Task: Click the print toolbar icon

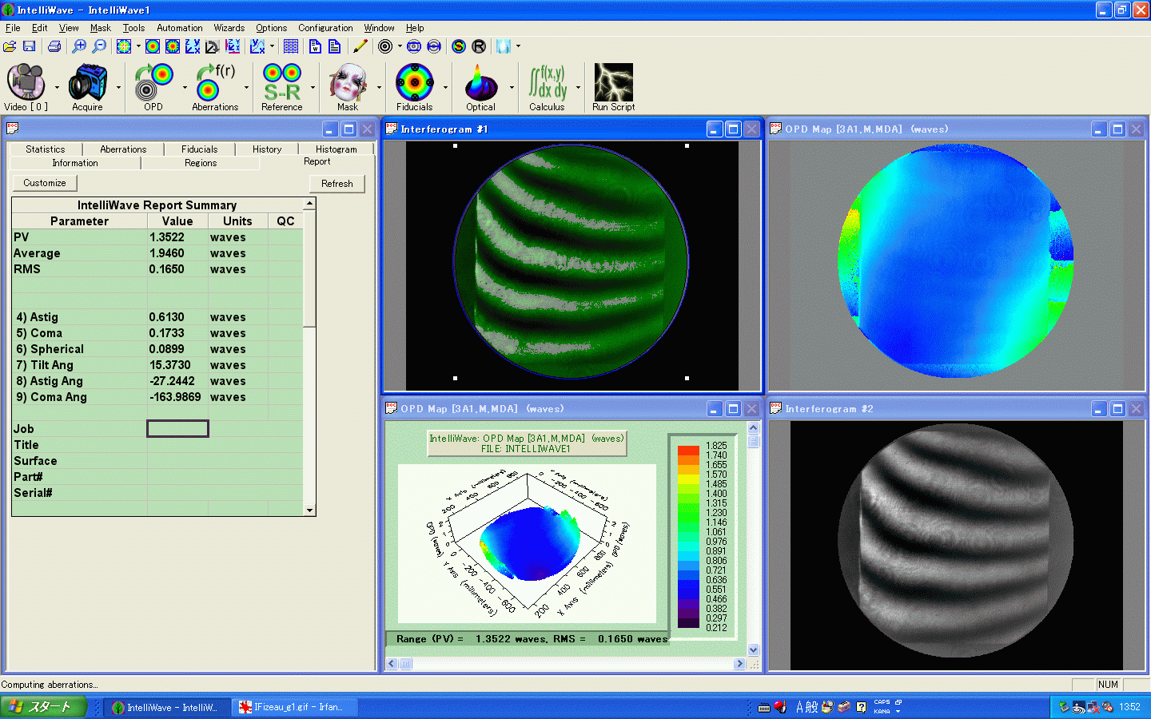Action: point(54,46)
